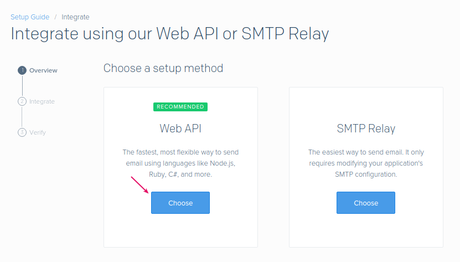
Task: Click the 'Choose a setup method' heading
Action: [163, 68]
